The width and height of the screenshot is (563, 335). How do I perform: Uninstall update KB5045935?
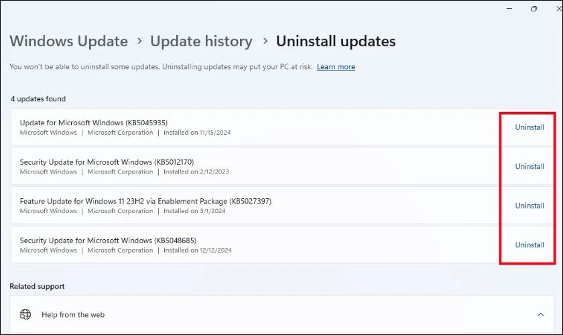point(529,127)
